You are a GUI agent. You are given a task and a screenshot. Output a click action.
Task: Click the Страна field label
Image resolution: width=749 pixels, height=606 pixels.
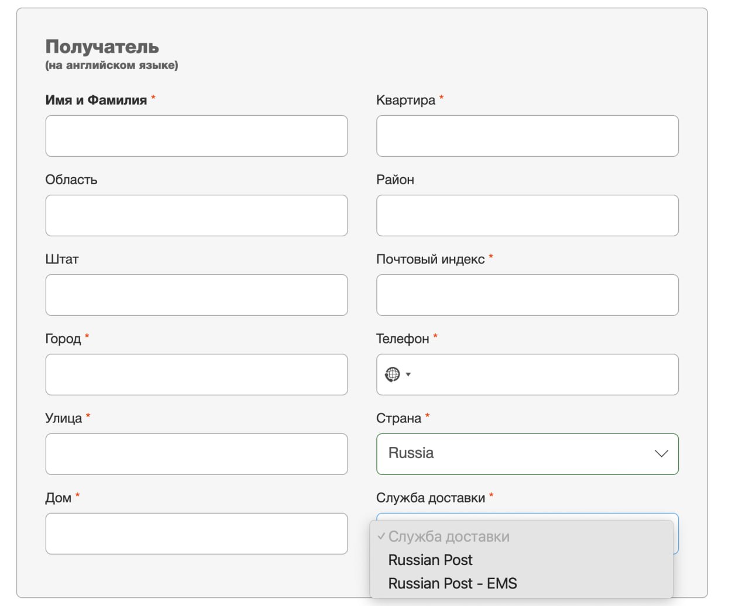coord(398,418)
